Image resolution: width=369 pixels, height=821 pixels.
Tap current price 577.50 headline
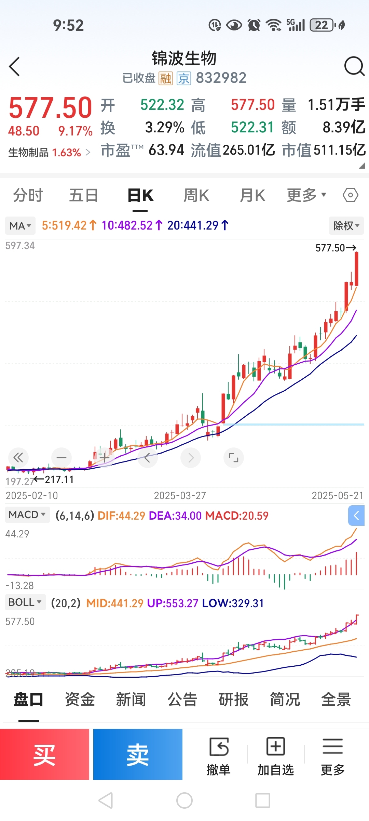(50, 107)
